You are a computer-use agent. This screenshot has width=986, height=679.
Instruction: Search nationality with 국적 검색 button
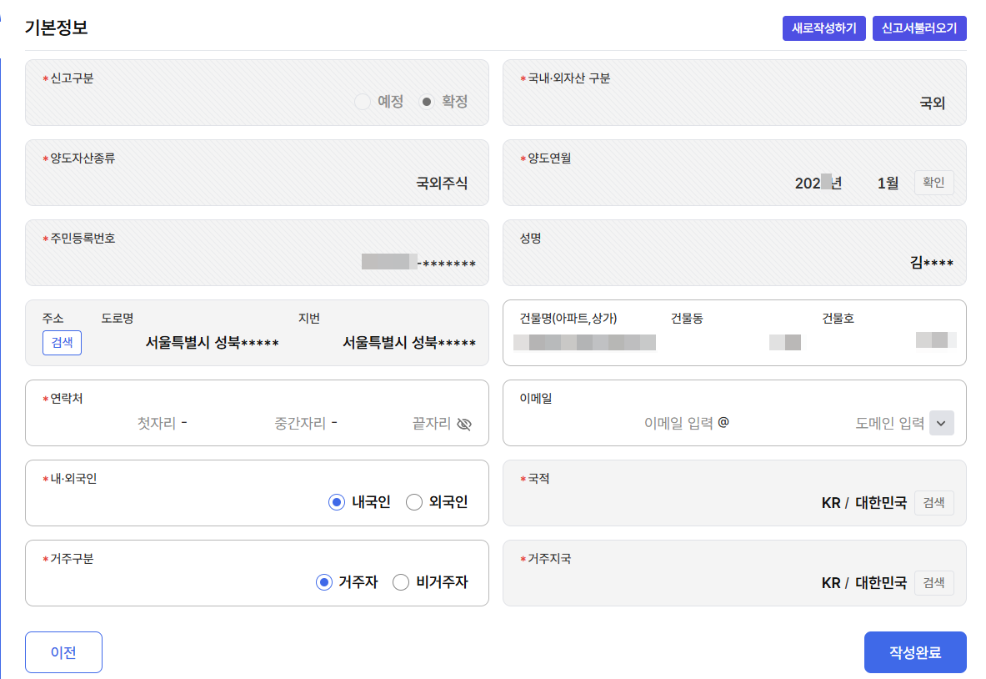click(x=933, y=503)
